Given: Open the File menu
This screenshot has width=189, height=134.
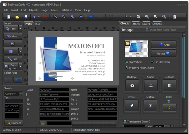Looking at the screenshot, I should tap(6, 10).
